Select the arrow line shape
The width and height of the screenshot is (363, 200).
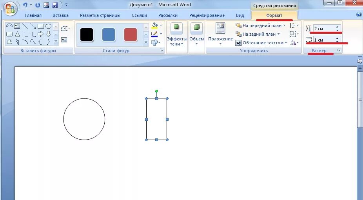tap(33, 26)
